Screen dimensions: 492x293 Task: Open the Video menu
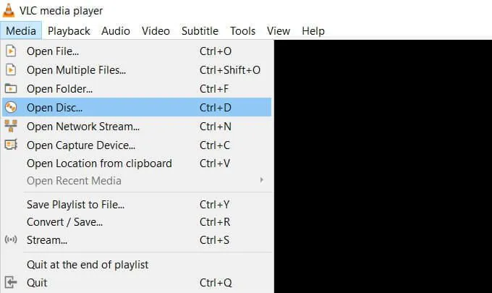(156, 31)
